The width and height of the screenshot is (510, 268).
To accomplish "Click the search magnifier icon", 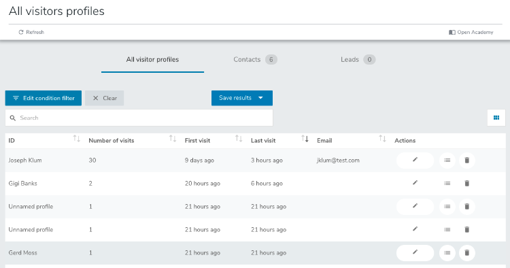I will pyautogui.click(x=13, y=118).
